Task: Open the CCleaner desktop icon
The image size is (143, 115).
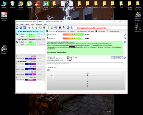Action: 38,4
